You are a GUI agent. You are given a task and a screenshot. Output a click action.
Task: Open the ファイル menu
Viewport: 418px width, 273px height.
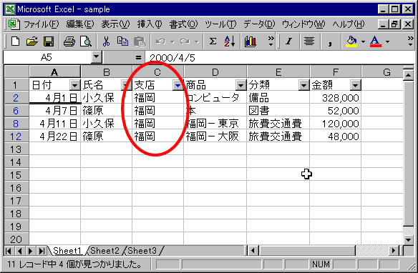tap(42, 24)
